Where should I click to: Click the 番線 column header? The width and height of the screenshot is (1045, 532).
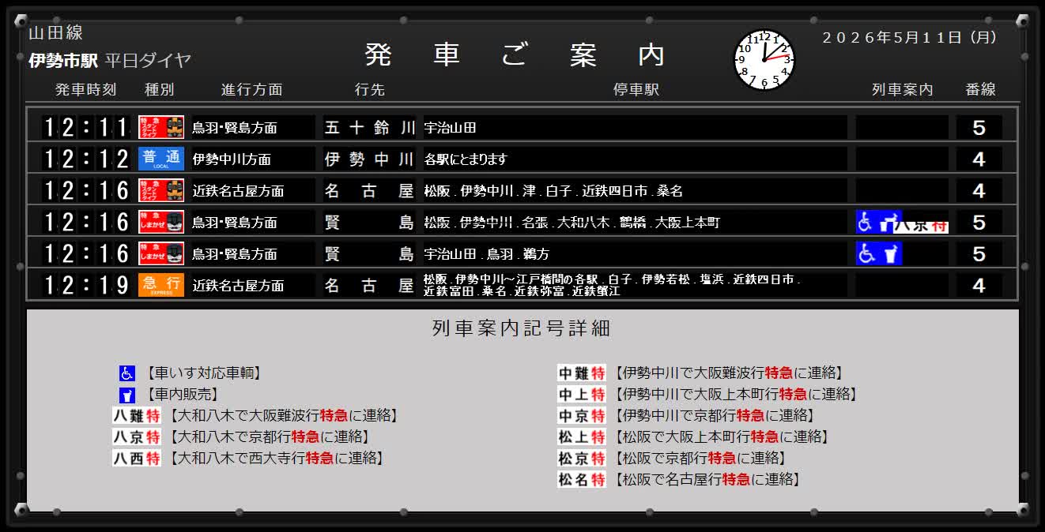980,90
